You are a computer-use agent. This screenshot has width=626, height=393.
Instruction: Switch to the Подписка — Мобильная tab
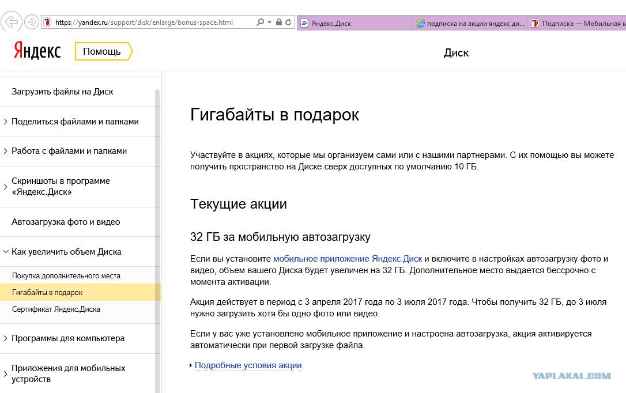(578, 23)
